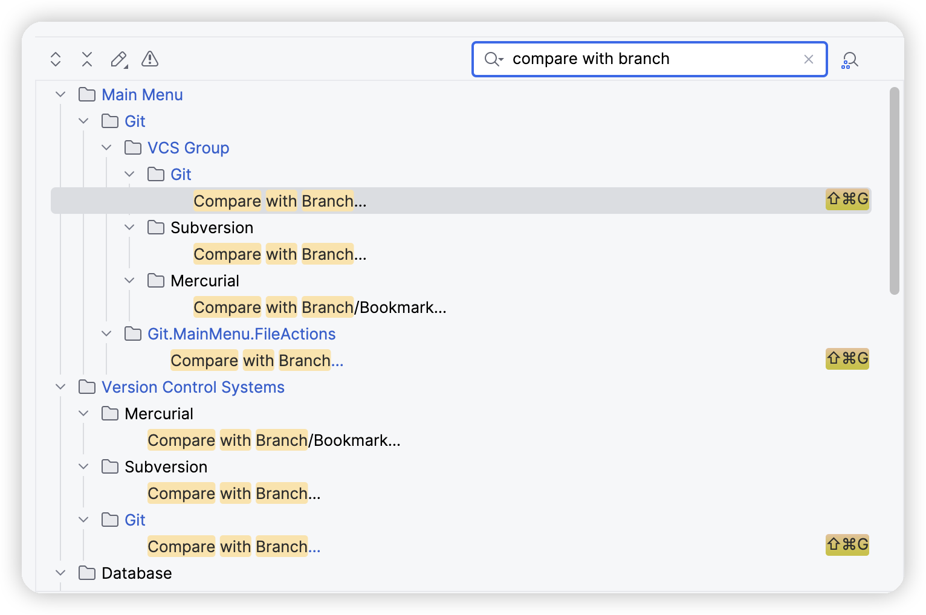Select the Version Control Systems label
926x615 pixels.
click(193, 387)
